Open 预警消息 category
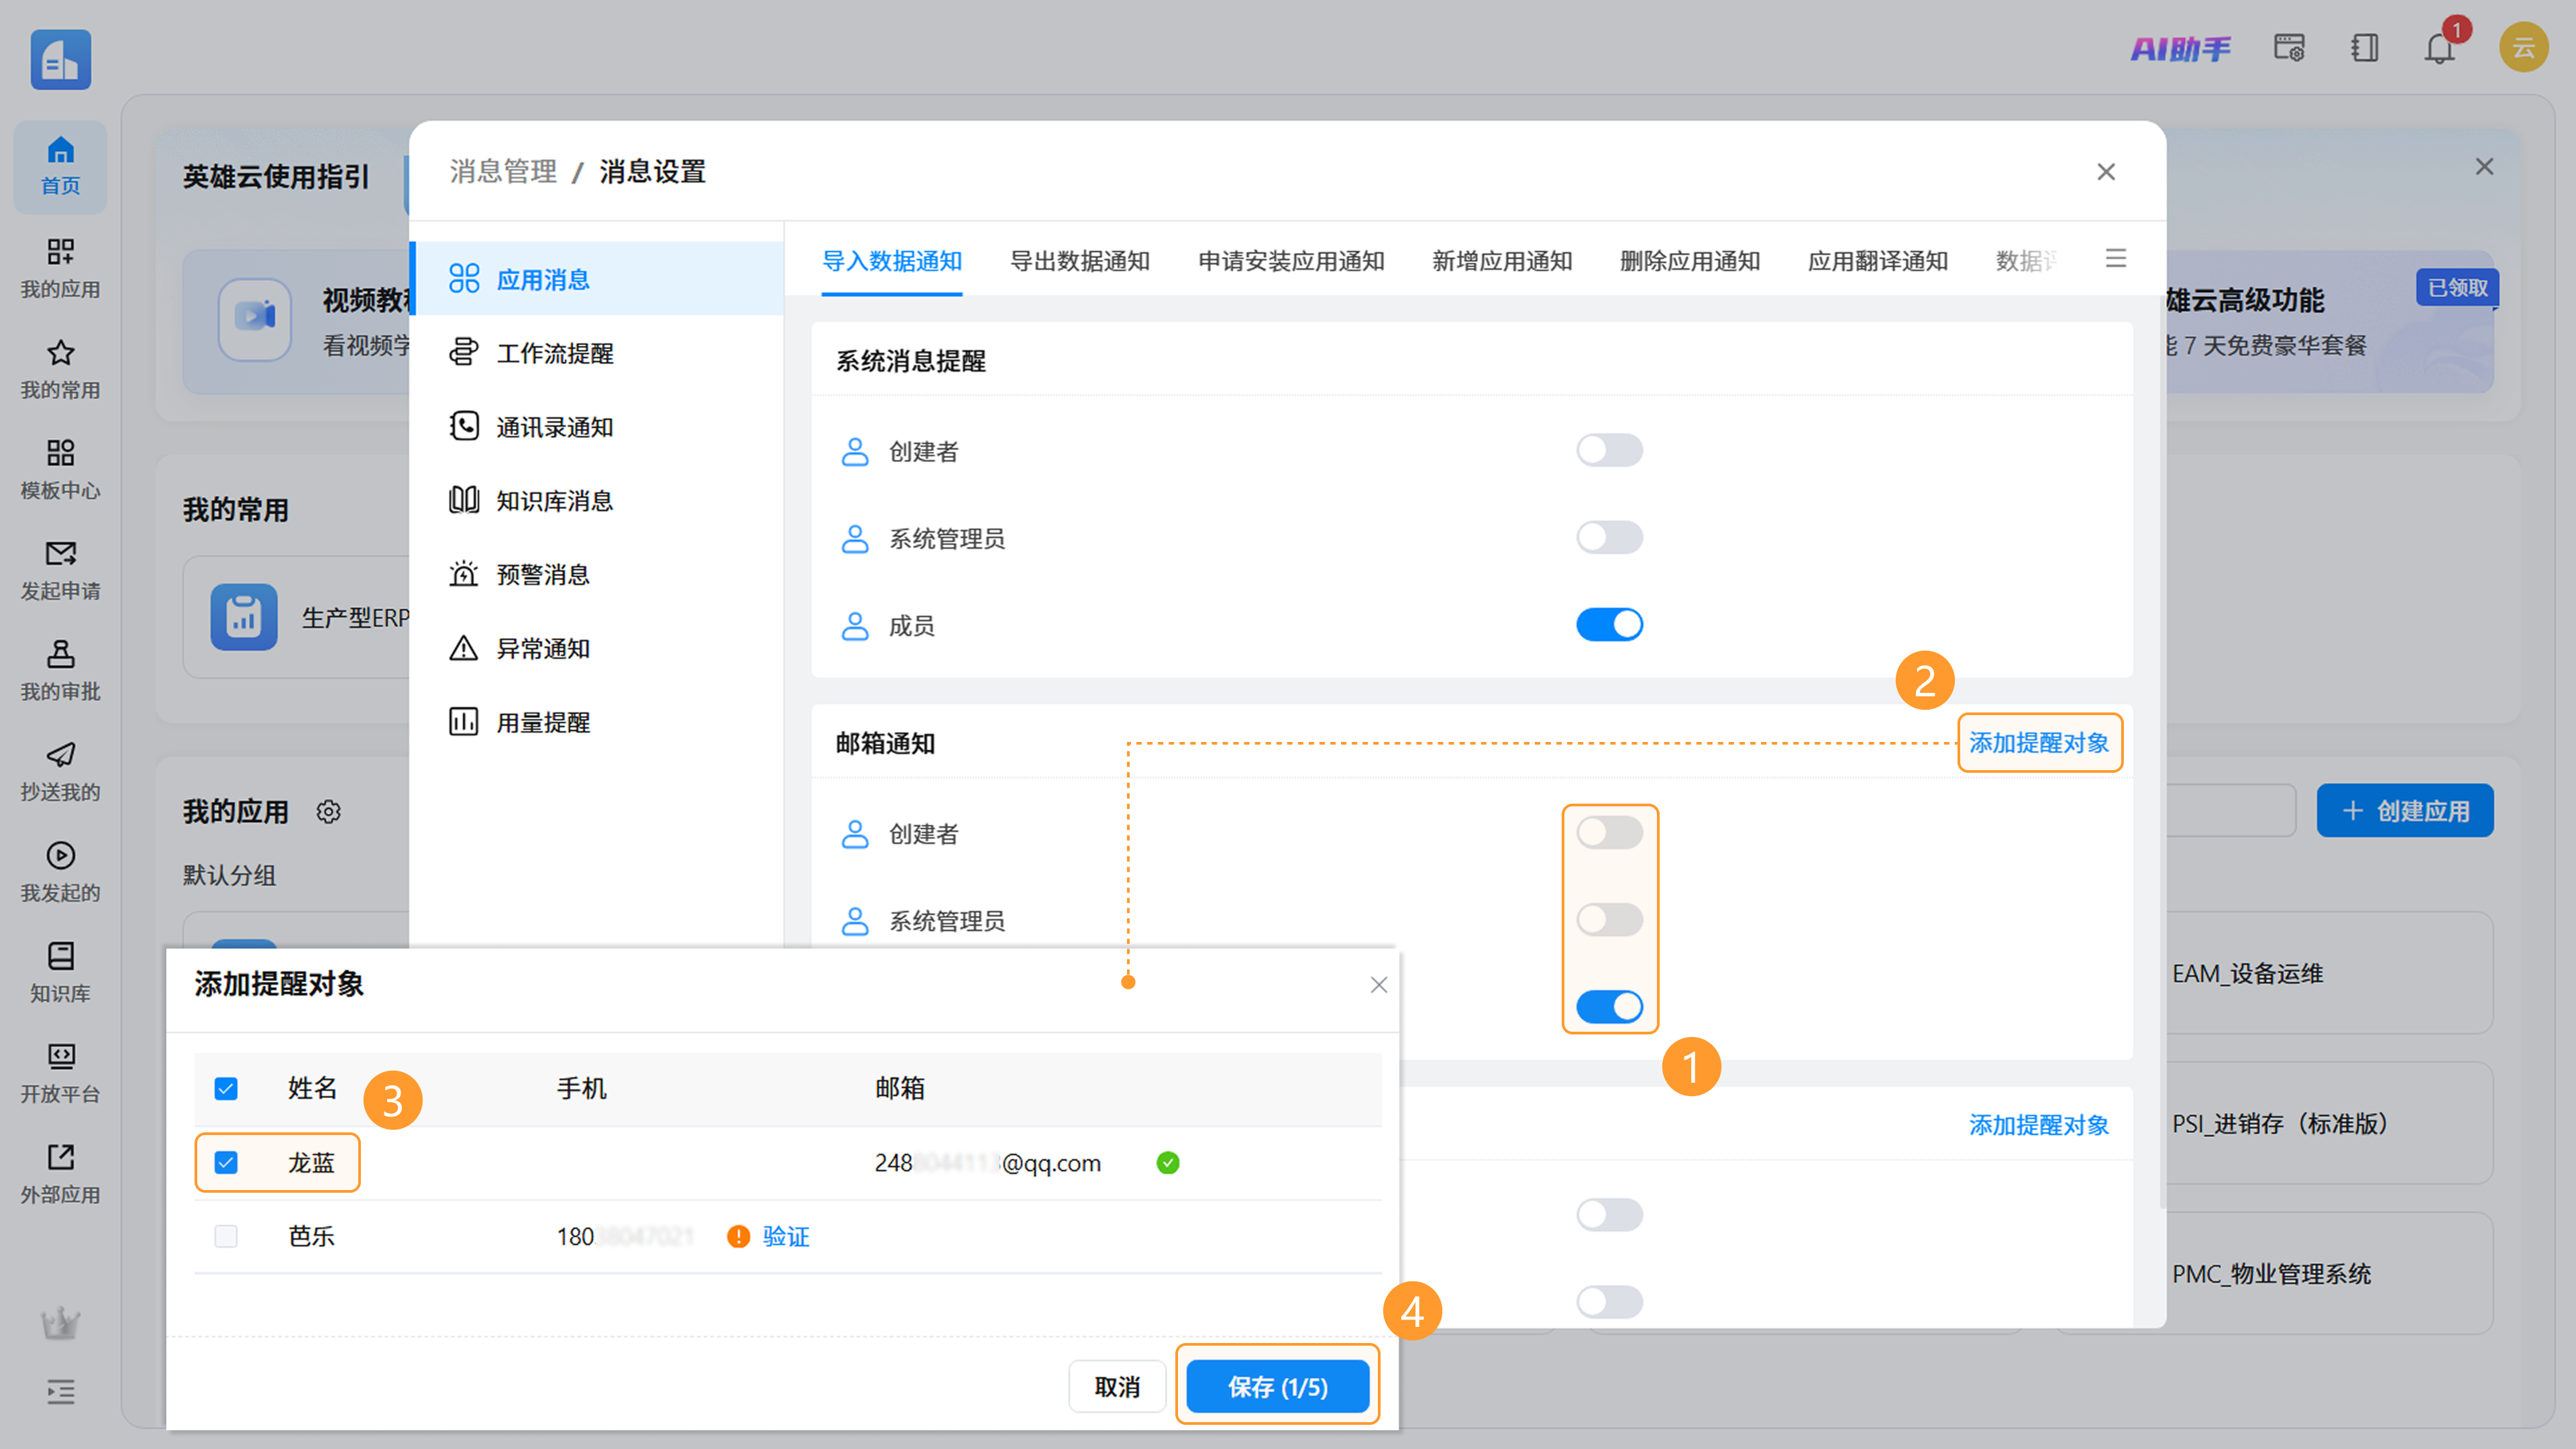Viewport: 2576px width, 1449px height. click(x=597, y=575)
